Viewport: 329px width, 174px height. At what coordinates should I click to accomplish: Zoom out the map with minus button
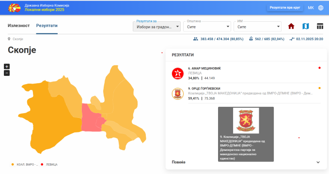pyautogui.click(x=7, y=73)
